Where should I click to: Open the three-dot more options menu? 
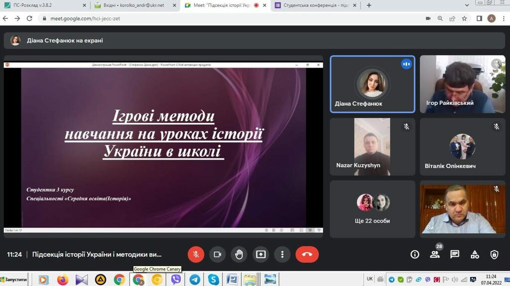click(282, 254)
